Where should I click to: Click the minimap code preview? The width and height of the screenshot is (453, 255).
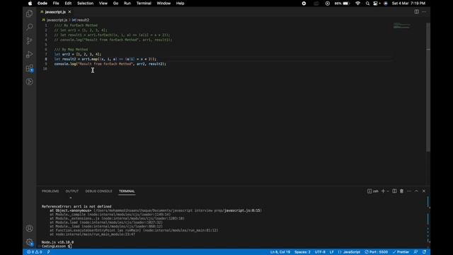pyautogui.click(x=402, y=26)
